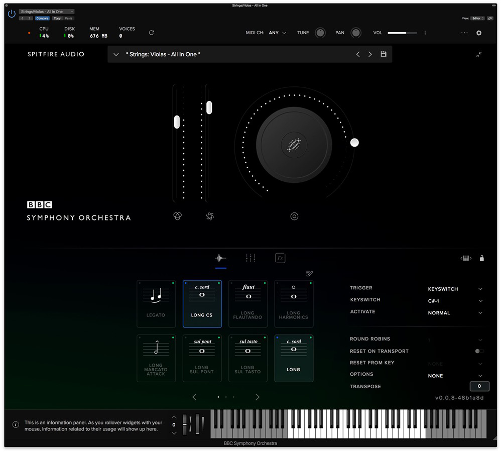501x452 pixels.
Task: Toggle plugin power button on
Action: [x=12, y=14]
